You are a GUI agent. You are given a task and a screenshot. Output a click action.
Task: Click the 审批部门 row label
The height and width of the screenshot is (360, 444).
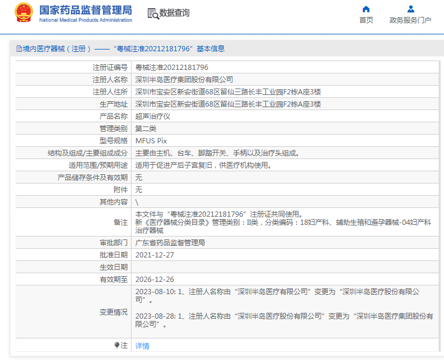[x=113, y=243]
